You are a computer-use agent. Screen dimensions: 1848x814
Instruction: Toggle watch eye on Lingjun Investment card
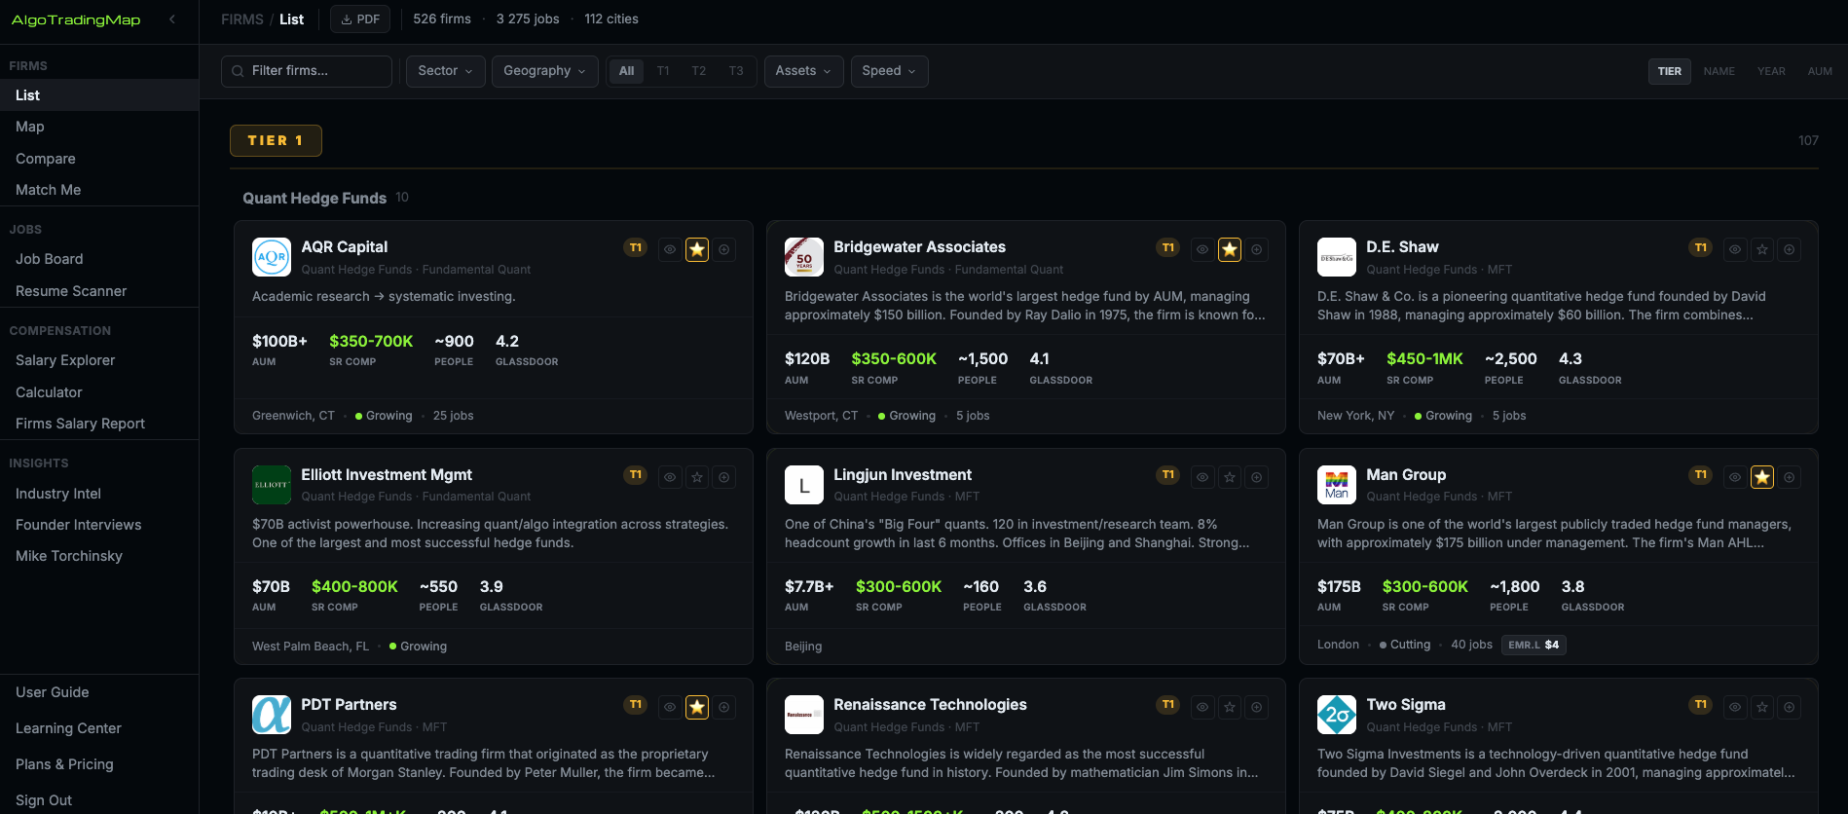(x=1202, y=477)
